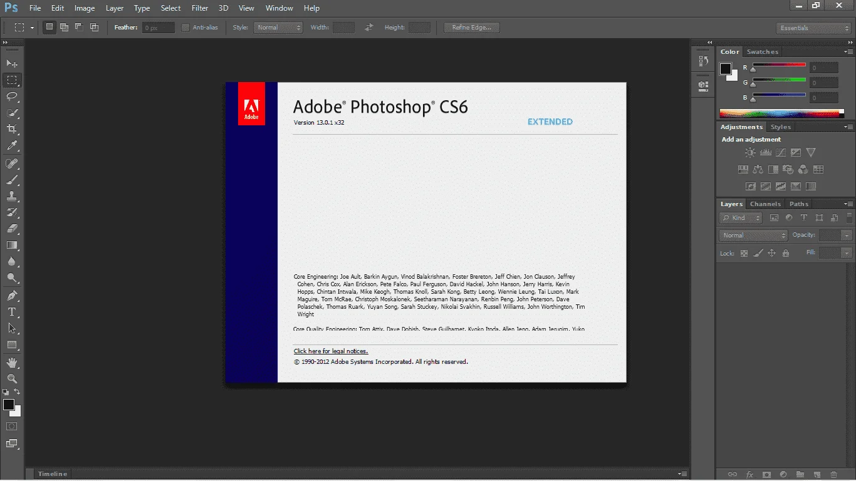Click the Refine Edge button
Image resolution: width=856 pixels, height=481 pixels.
tap(472, 28)
